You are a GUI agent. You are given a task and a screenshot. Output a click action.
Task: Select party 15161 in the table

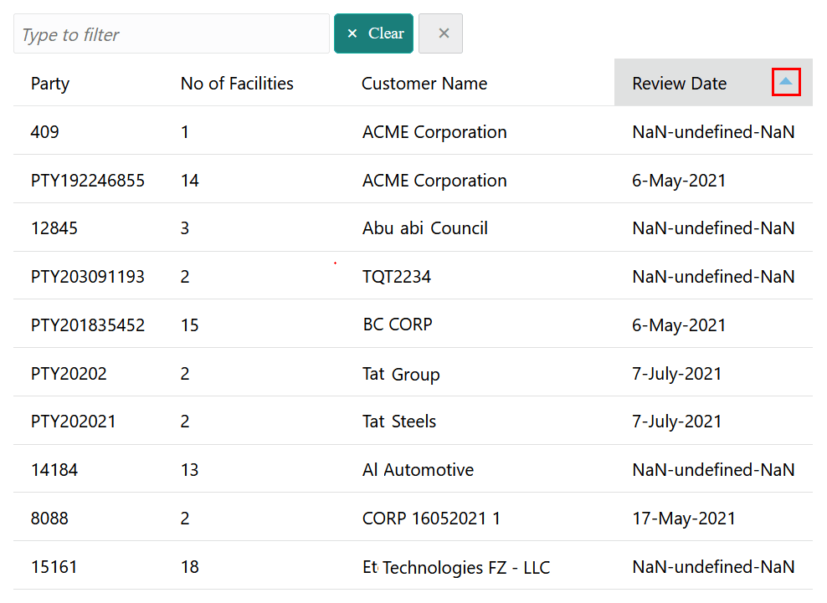click(54, 567)
